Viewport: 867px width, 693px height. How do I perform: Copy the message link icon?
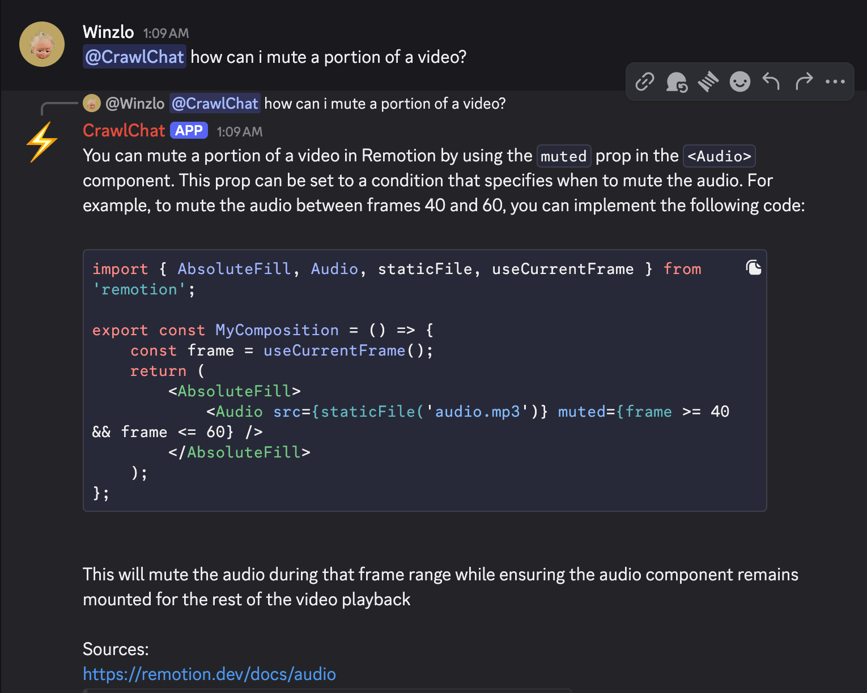click(x=644, y=82)
